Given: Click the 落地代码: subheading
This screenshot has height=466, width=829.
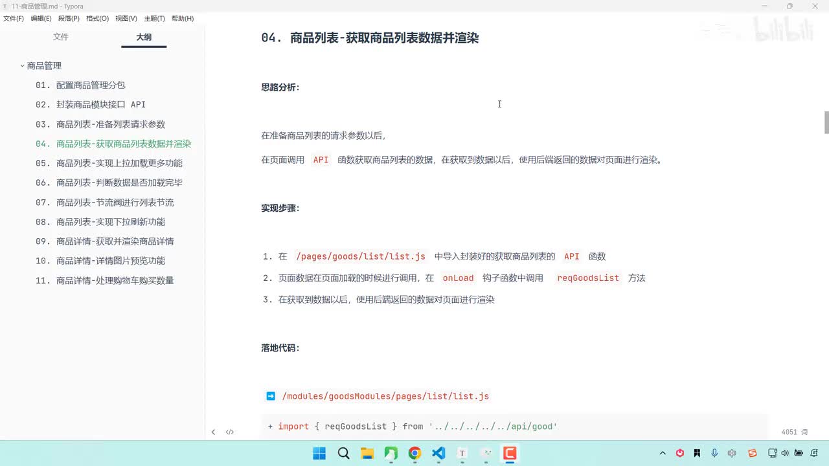Looking at the screenshot, I should (x=280, y=348).
